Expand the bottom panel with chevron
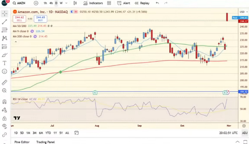The width and height of the screenshot is (249, 144). coord(238,142)
